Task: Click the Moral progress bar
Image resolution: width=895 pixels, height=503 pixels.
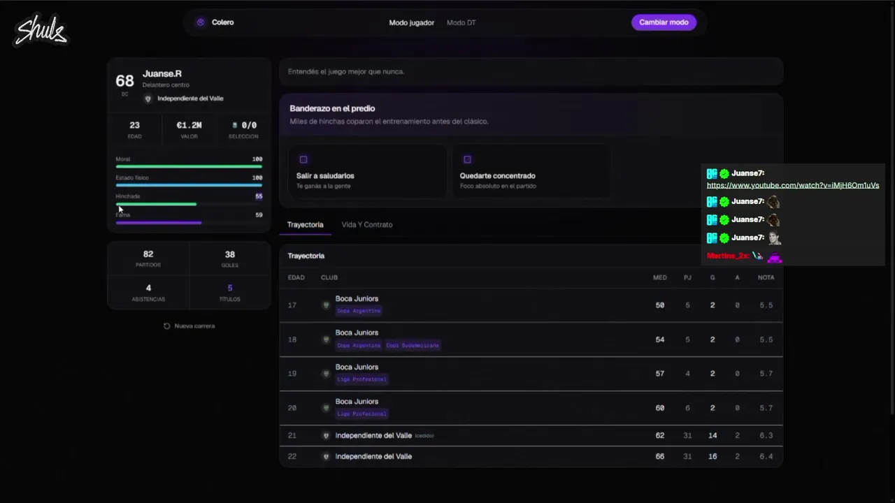Action: [189, 167]
